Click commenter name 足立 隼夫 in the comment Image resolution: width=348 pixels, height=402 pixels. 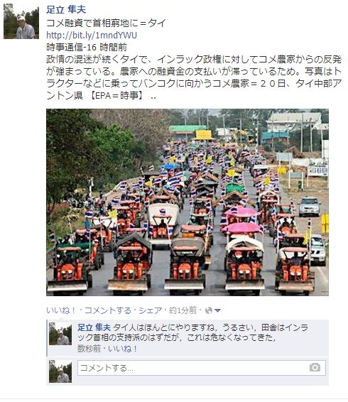point(94,327)
